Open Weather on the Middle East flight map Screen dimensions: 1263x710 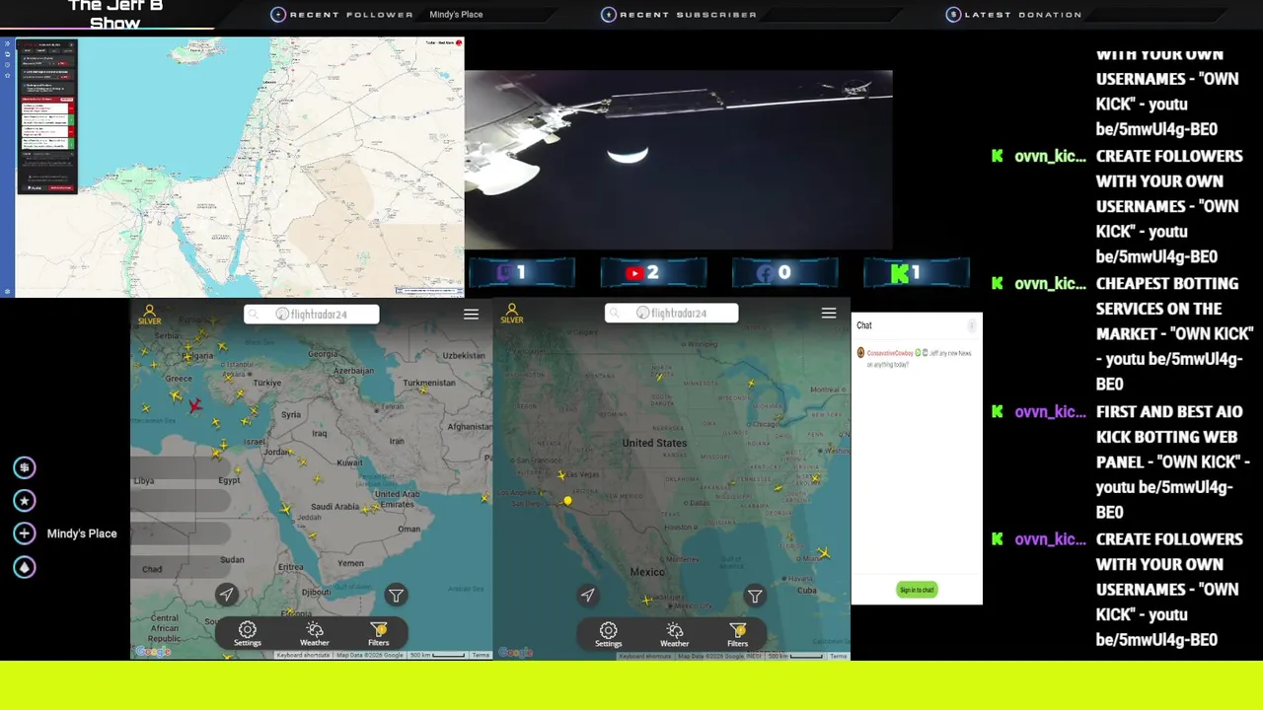pyautogui.click(x=314, y=634)
